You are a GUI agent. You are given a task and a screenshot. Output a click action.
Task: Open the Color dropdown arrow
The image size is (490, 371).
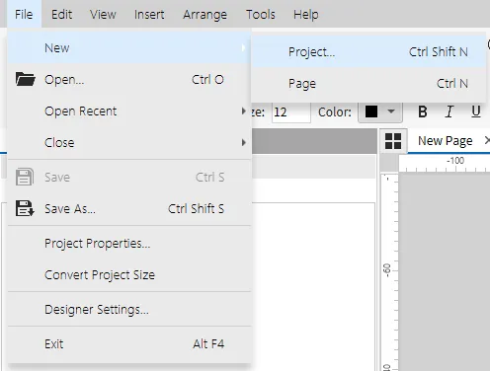pos(391,111)
